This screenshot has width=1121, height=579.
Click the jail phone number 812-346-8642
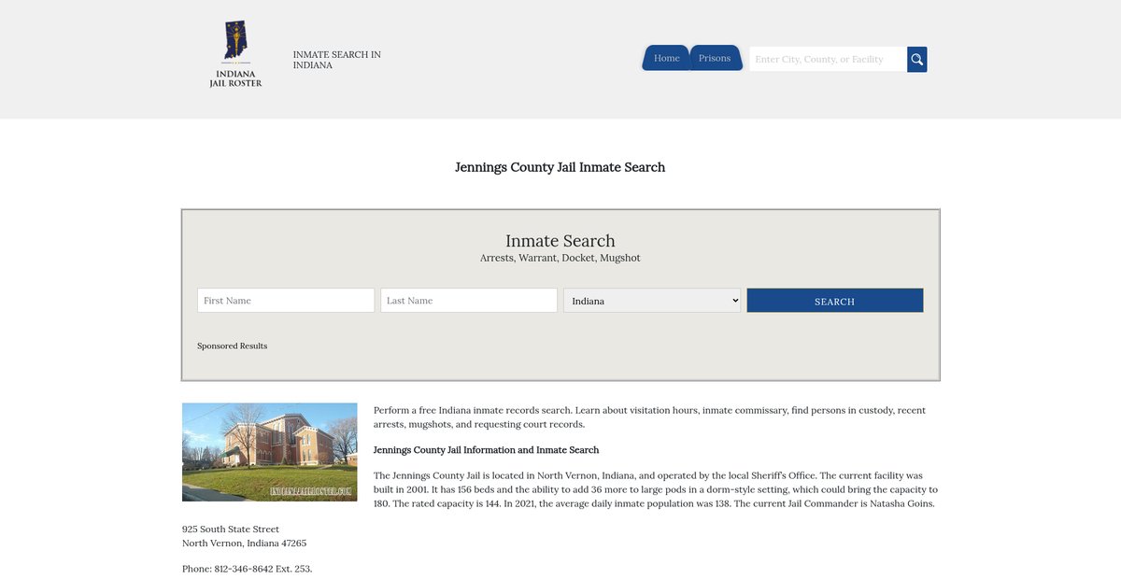pos(247,569)
